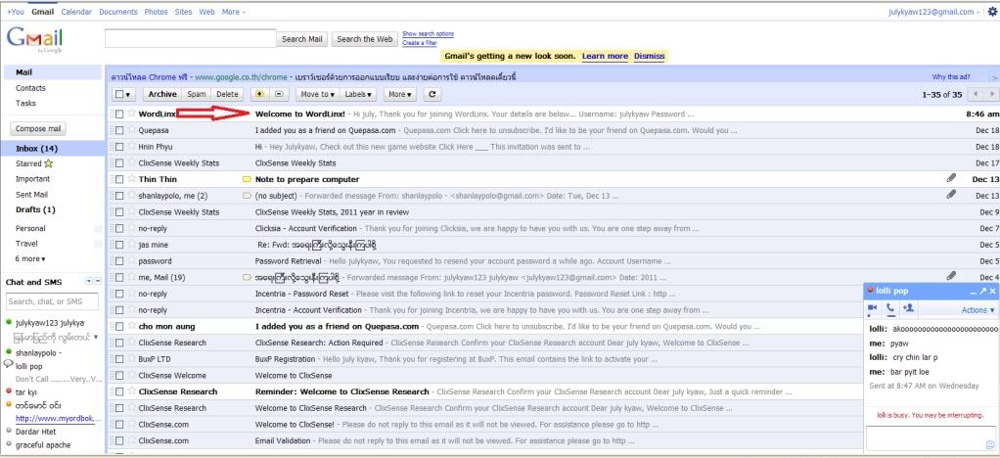
Task: Click the yellow label marker on Thin Thin email
Action: pyautogui.click(x=248, y=179)
